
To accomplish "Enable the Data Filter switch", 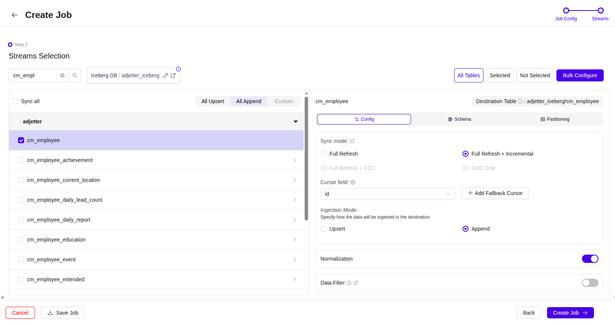I will coord(590,283).
